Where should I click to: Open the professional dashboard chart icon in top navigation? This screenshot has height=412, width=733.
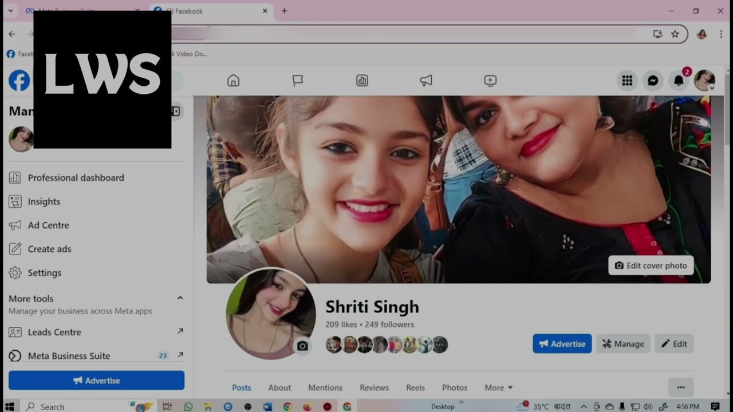(x=362, y=81)
